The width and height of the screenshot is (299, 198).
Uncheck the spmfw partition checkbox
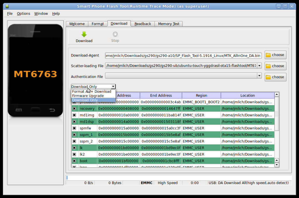[74, 128]
